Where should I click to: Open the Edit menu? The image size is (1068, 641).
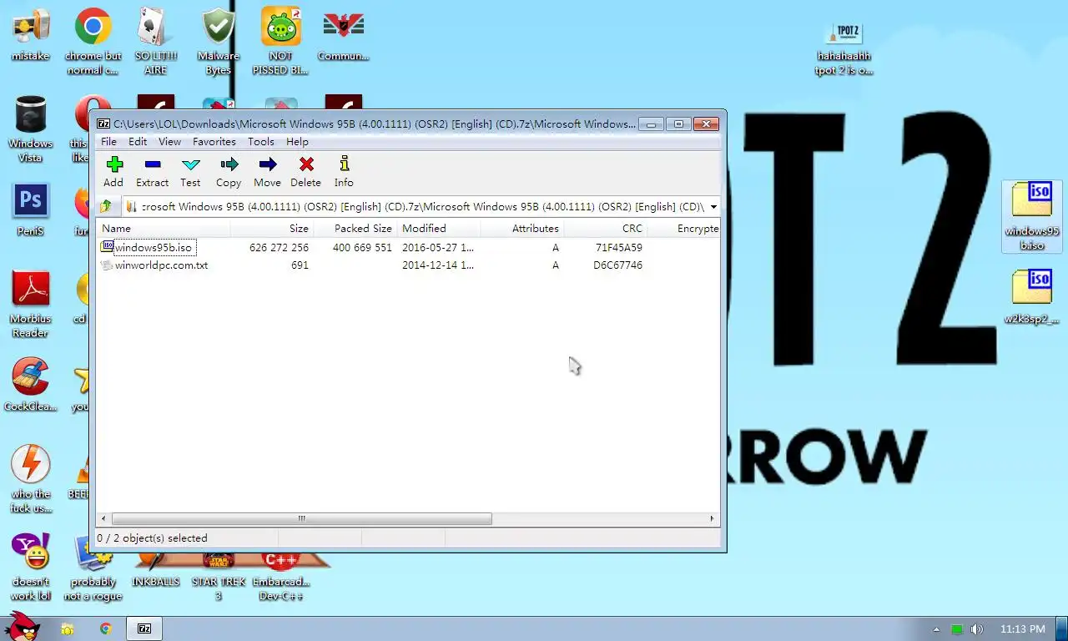(x=138, y=142)
